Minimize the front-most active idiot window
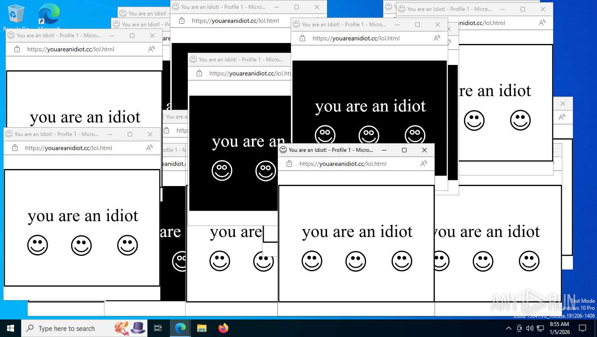This screenshot has height=337, width=597. [x=384, y=150]
